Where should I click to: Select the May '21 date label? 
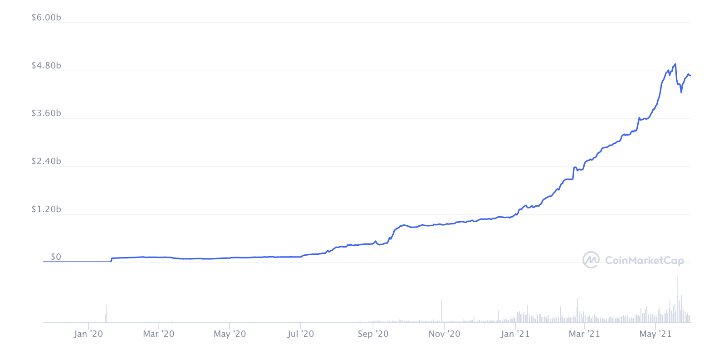point(655,334)
